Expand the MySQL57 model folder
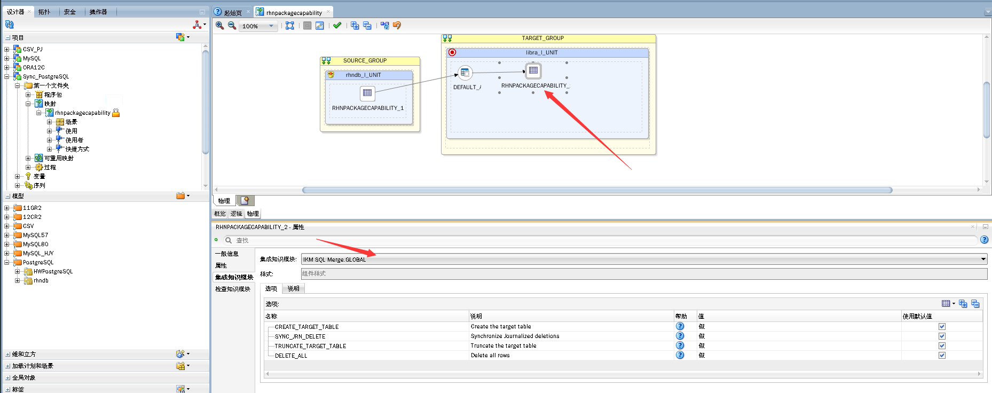The width and height of the screenshot is (992, 393). click(x=7, y=235)
